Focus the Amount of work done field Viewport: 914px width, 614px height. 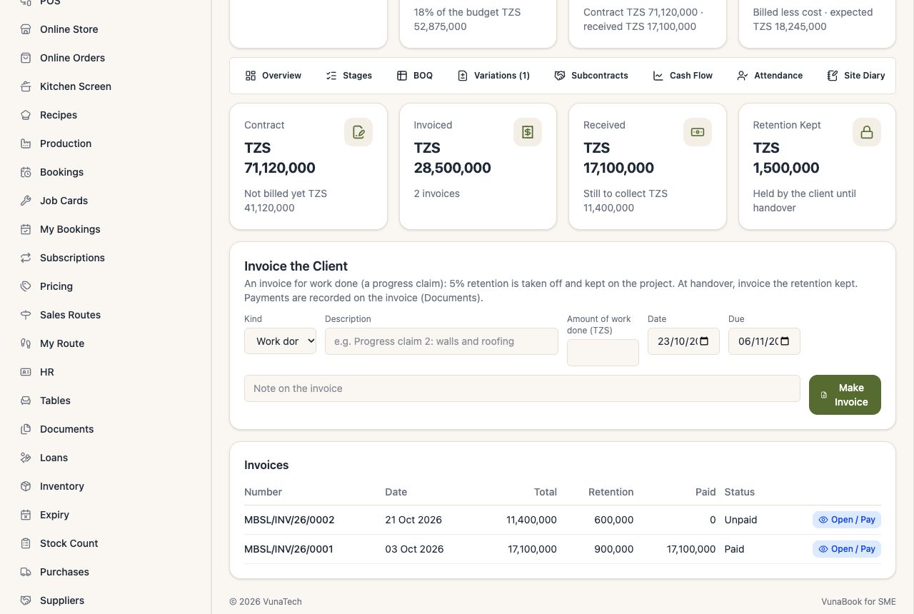(603, 353)
